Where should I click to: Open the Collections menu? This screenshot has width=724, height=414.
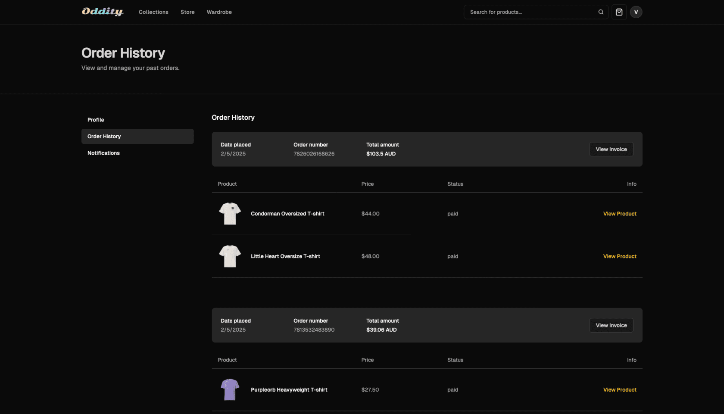click(x=153, y=12)
